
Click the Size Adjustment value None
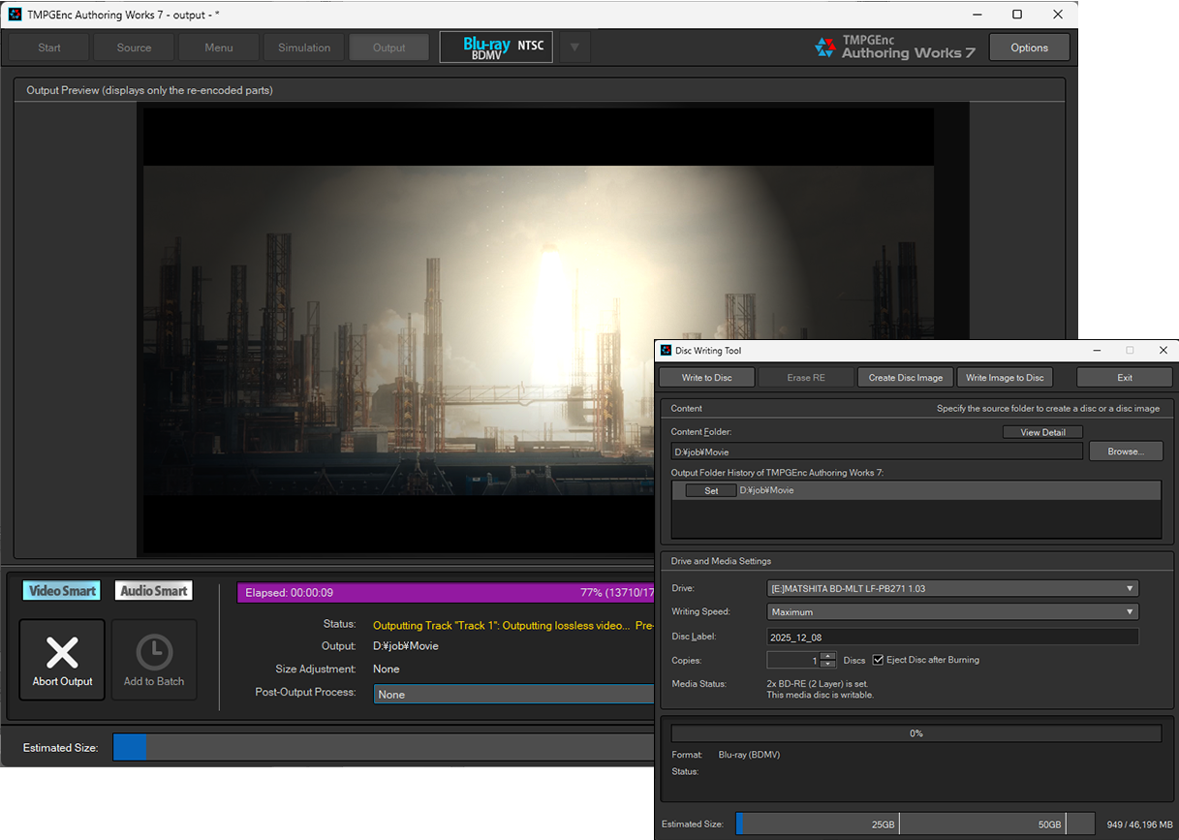click(387, 669)
